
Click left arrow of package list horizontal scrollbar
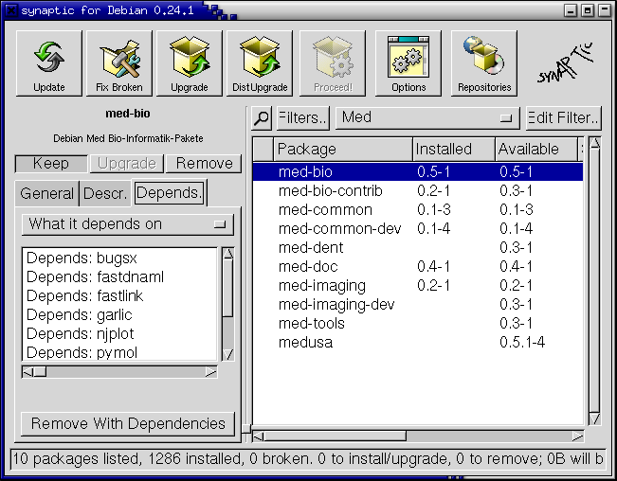point(259,436)
